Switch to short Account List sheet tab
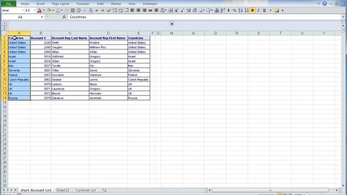The image size is (347, 195). point(36,190)
